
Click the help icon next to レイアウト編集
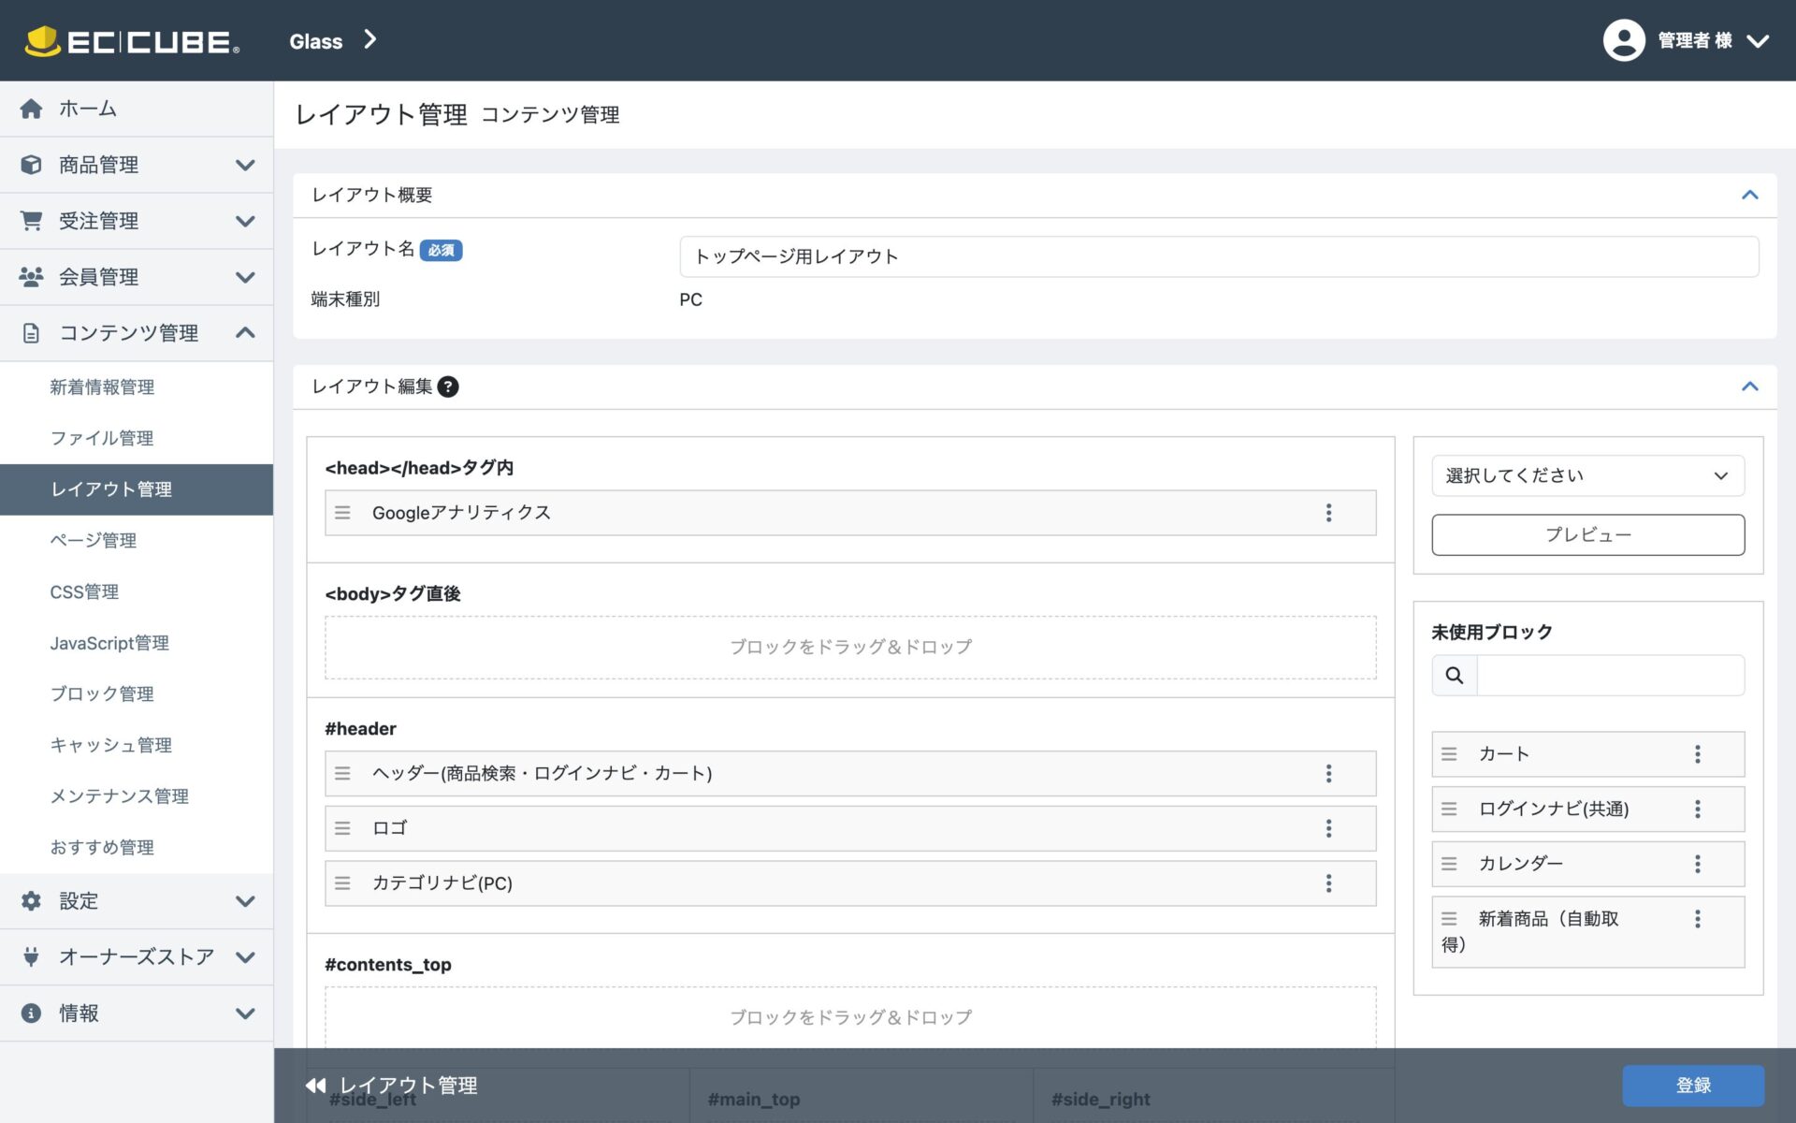[448, 386]
